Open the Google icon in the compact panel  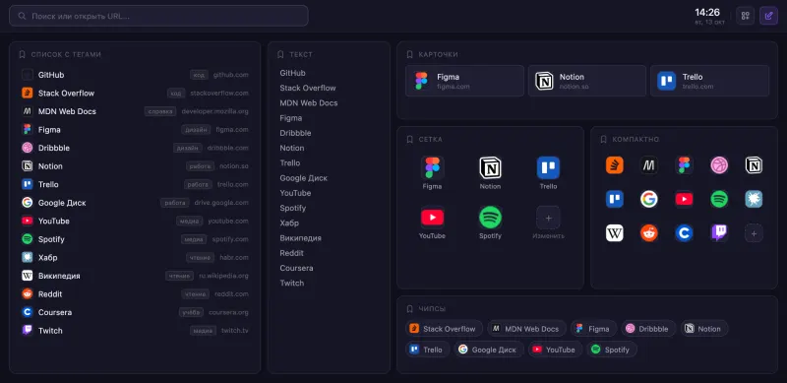point(649,199)
